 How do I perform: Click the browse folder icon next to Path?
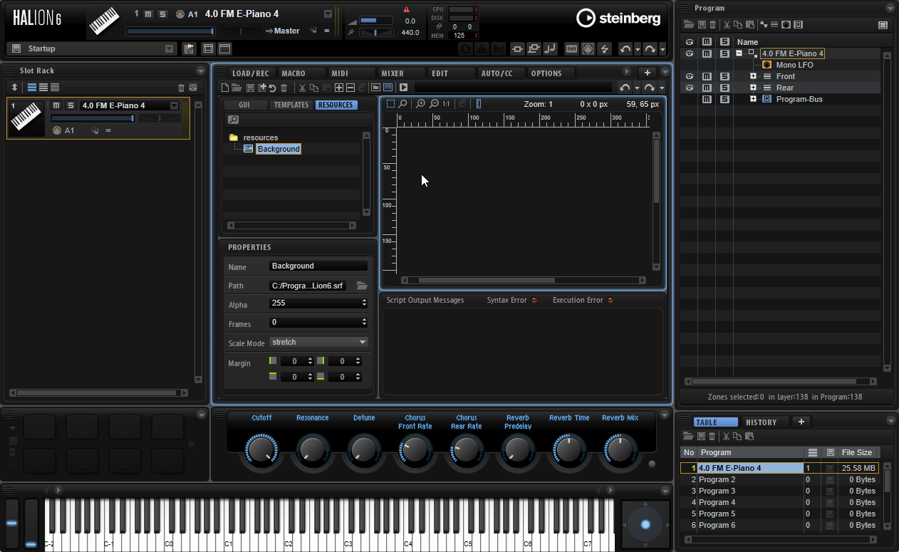tap(362, 286)
